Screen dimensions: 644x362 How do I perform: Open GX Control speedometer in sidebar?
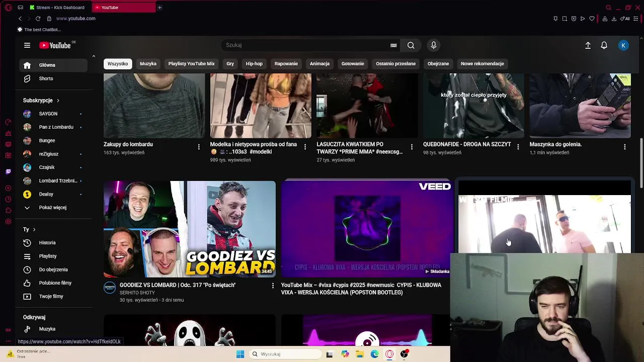(8, 122)
